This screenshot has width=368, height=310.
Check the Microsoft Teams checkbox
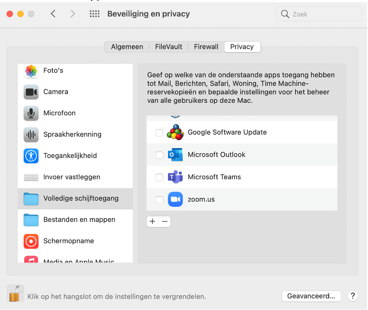159,177
